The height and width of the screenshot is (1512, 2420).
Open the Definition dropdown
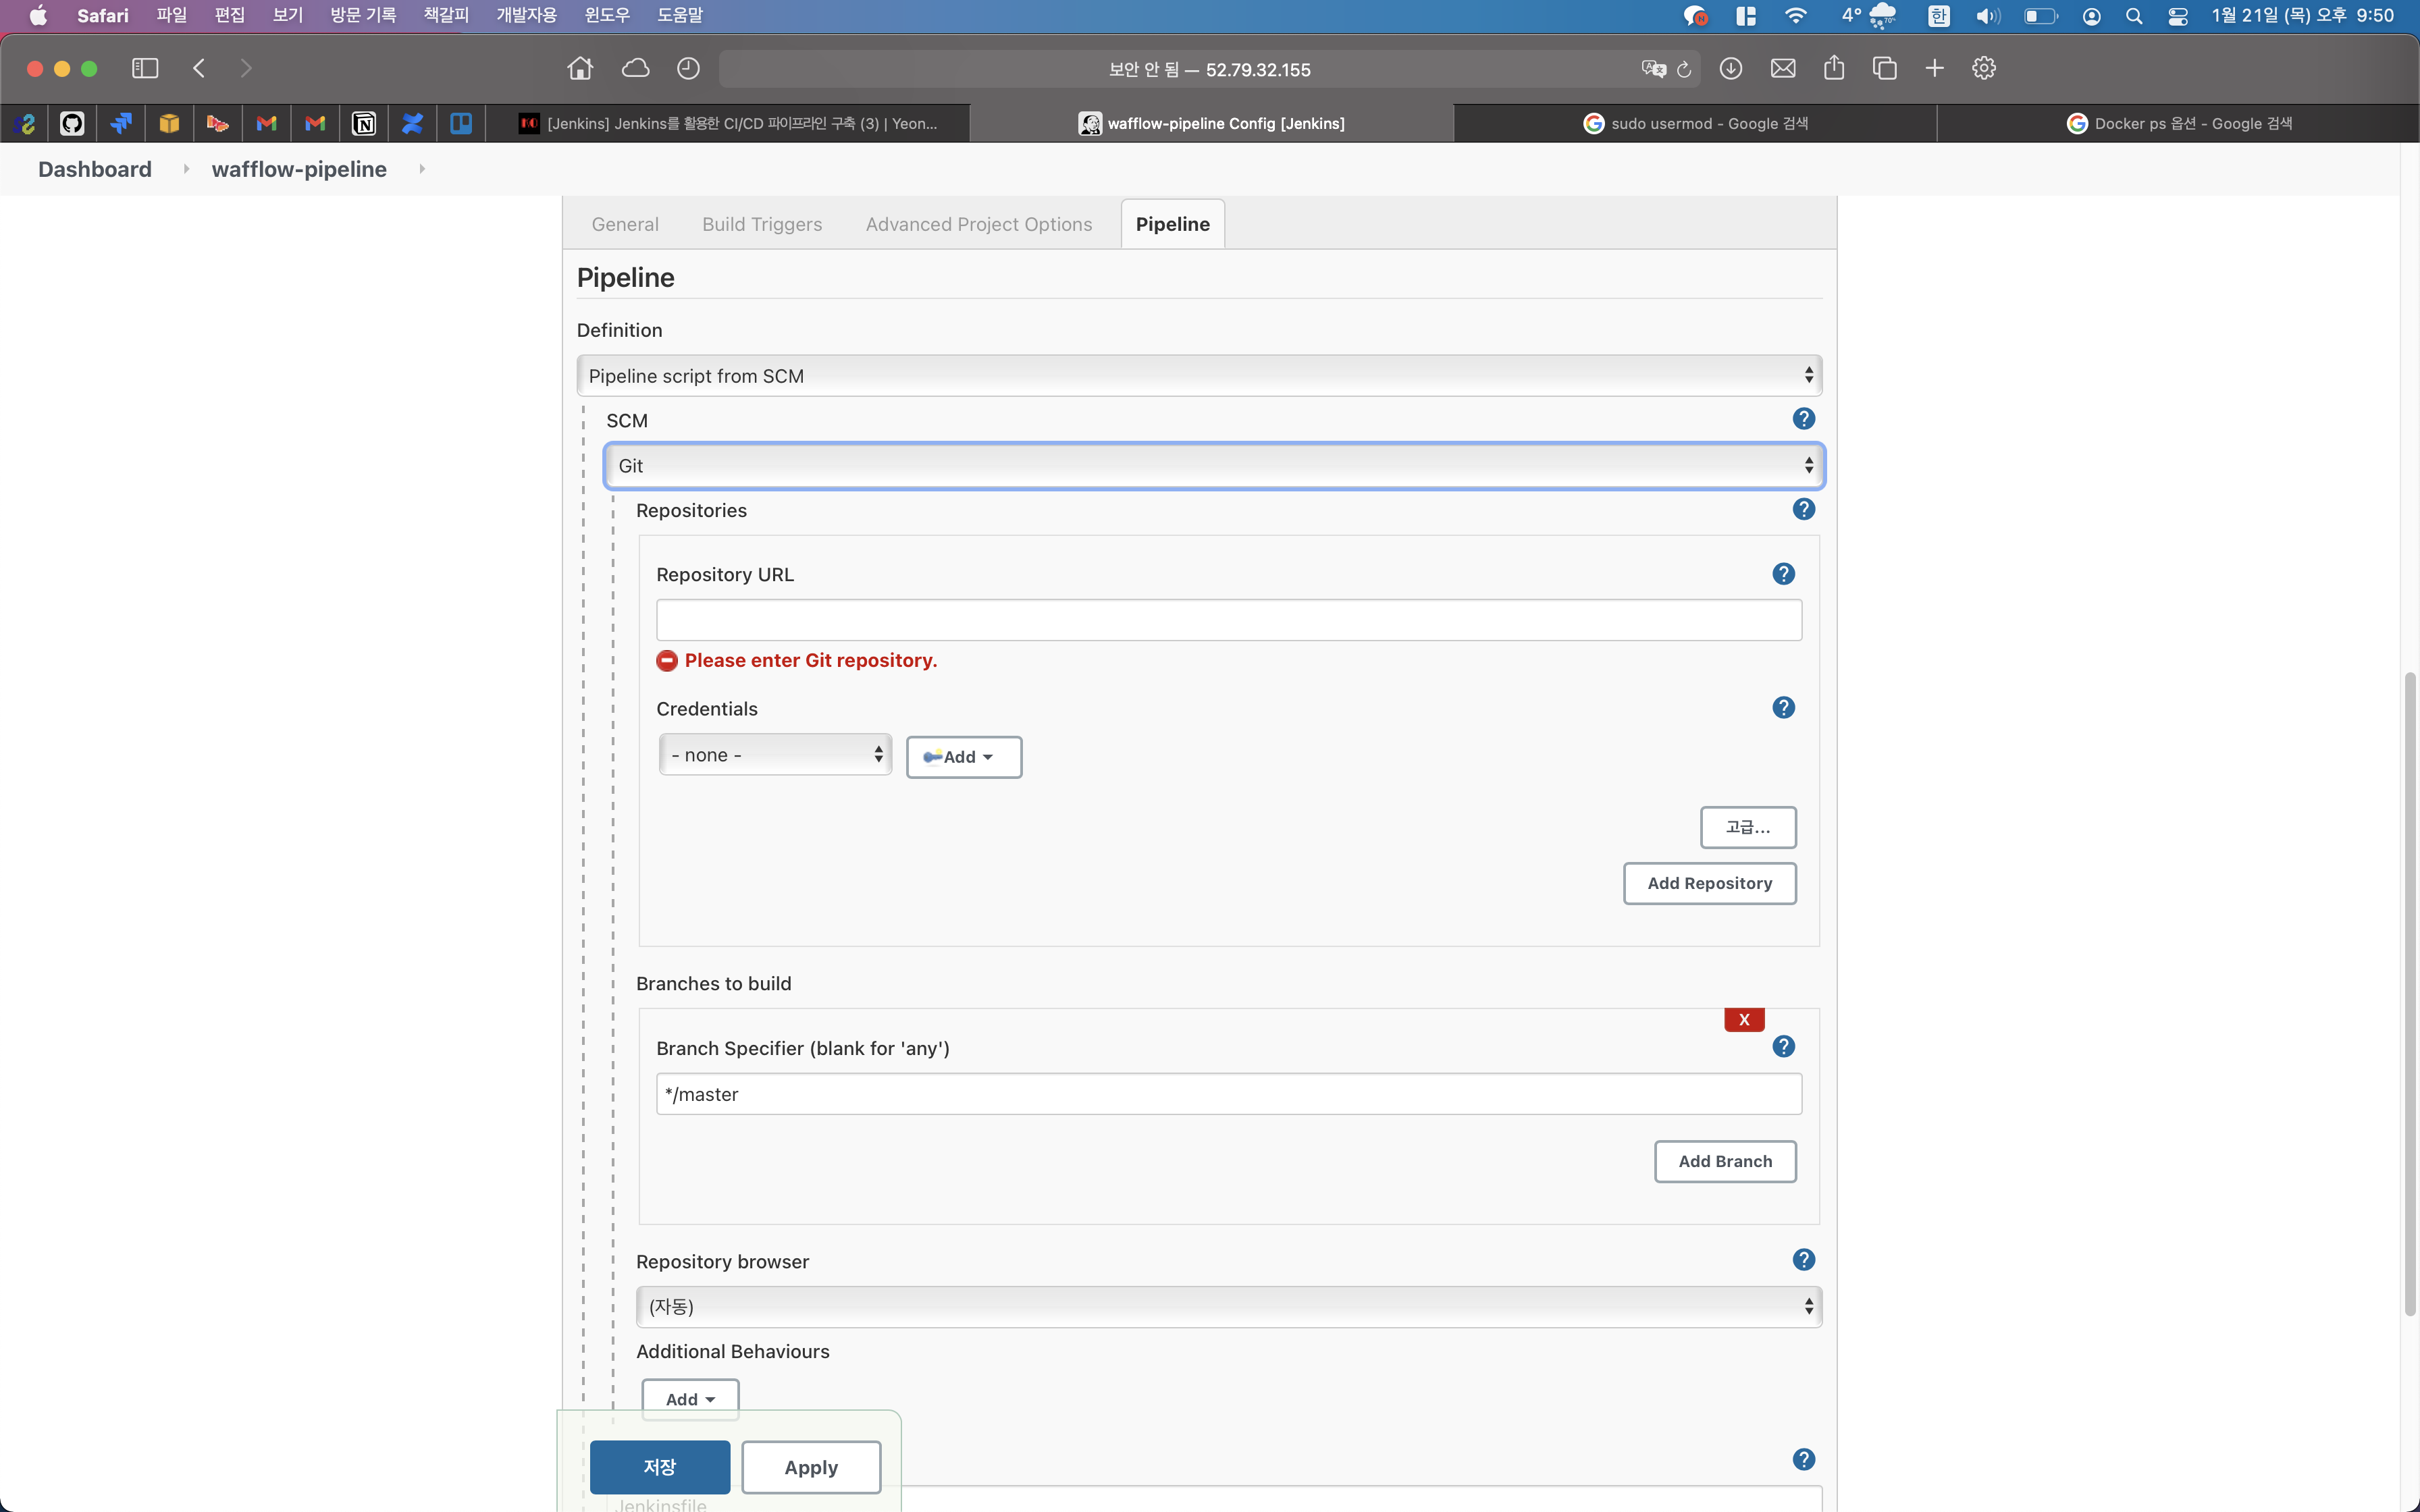(1199, 375)
